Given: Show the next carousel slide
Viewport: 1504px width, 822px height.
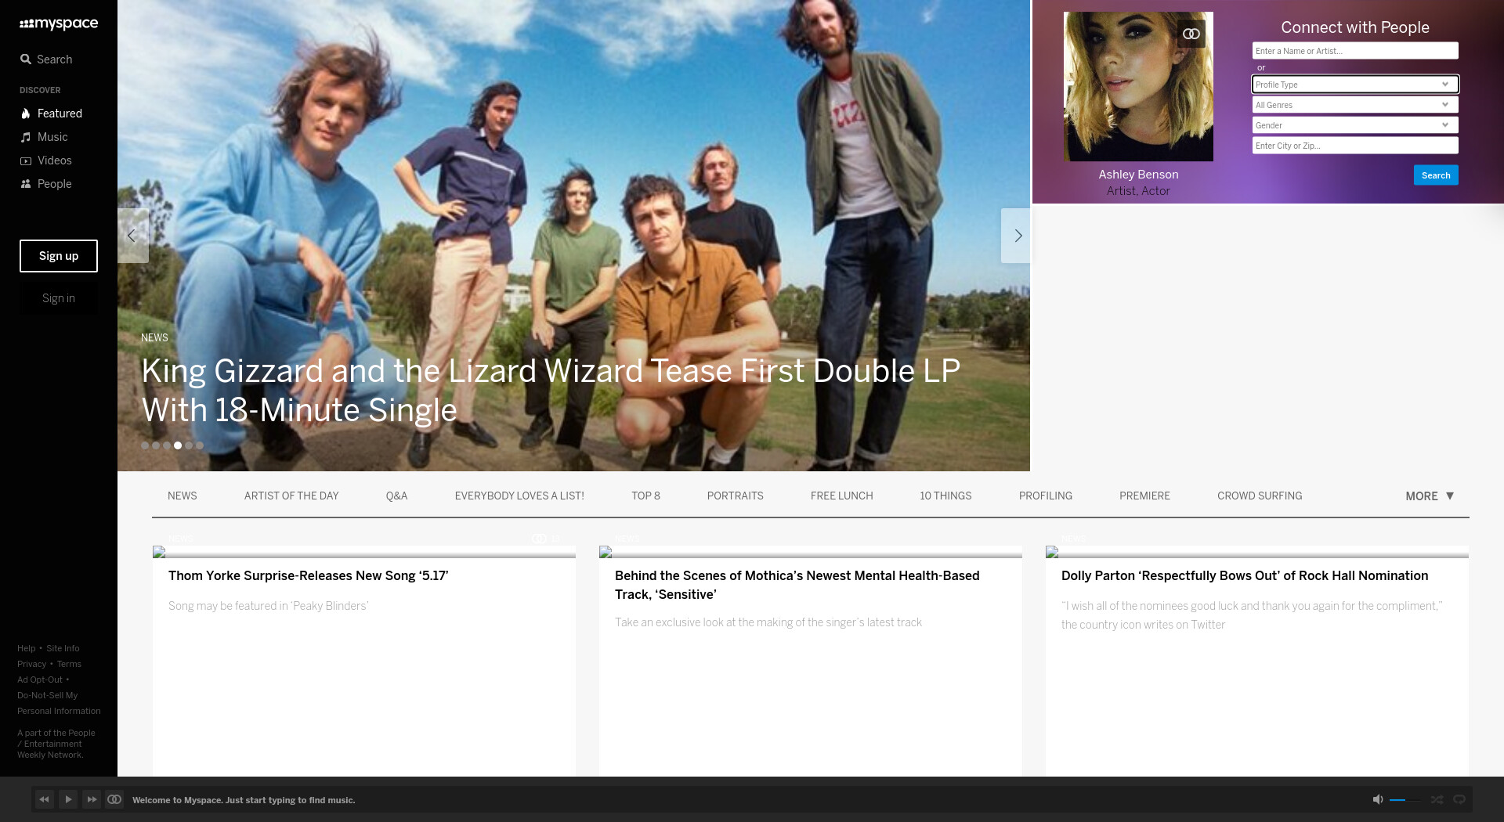Looking at the screenshot, I should pos(1017,236).
